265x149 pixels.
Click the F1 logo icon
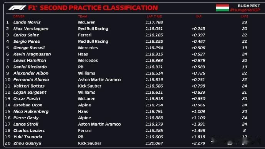pos(17,8)
